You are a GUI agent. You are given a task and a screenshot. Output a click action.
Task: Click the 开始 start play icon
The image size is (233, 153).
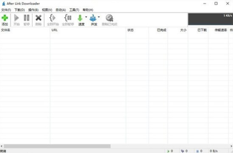tap(17, 18)
